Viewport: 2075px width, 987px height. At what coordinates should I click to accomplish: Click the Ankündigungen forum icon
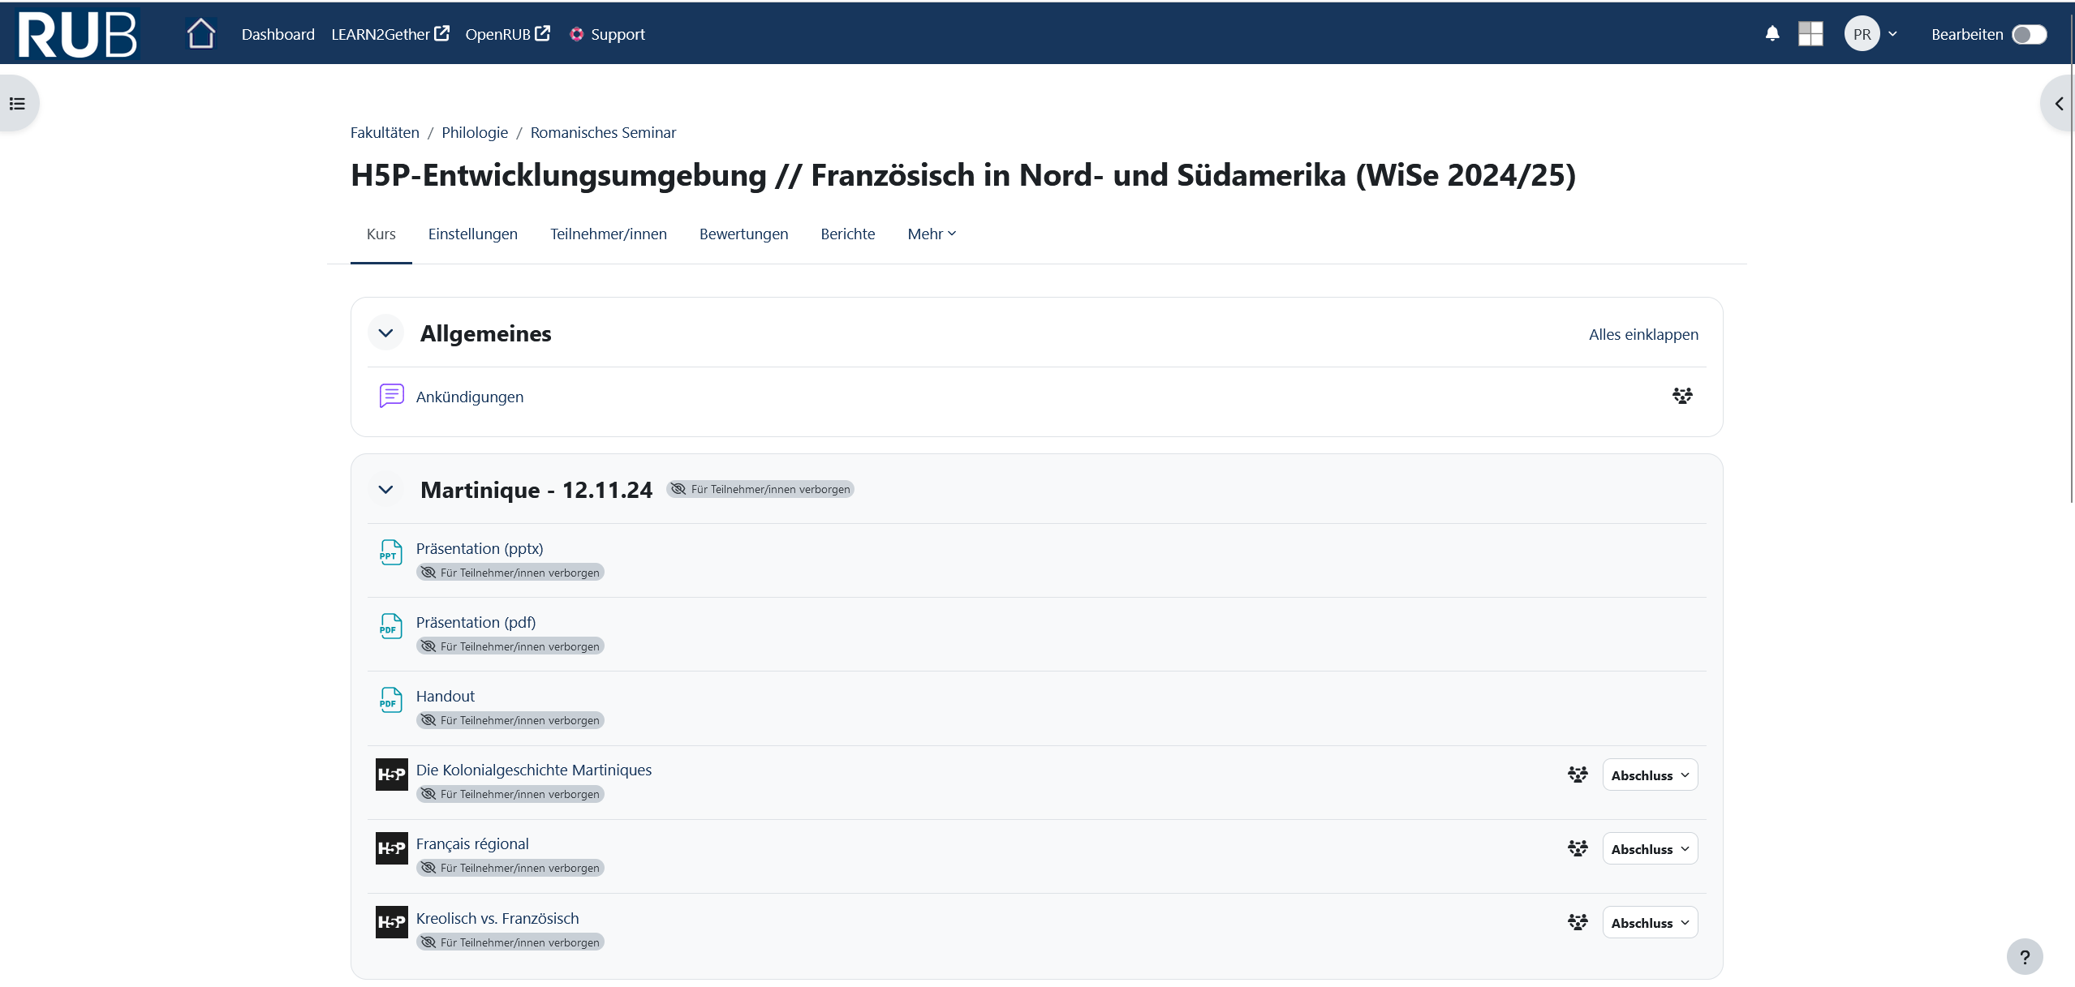391,396
